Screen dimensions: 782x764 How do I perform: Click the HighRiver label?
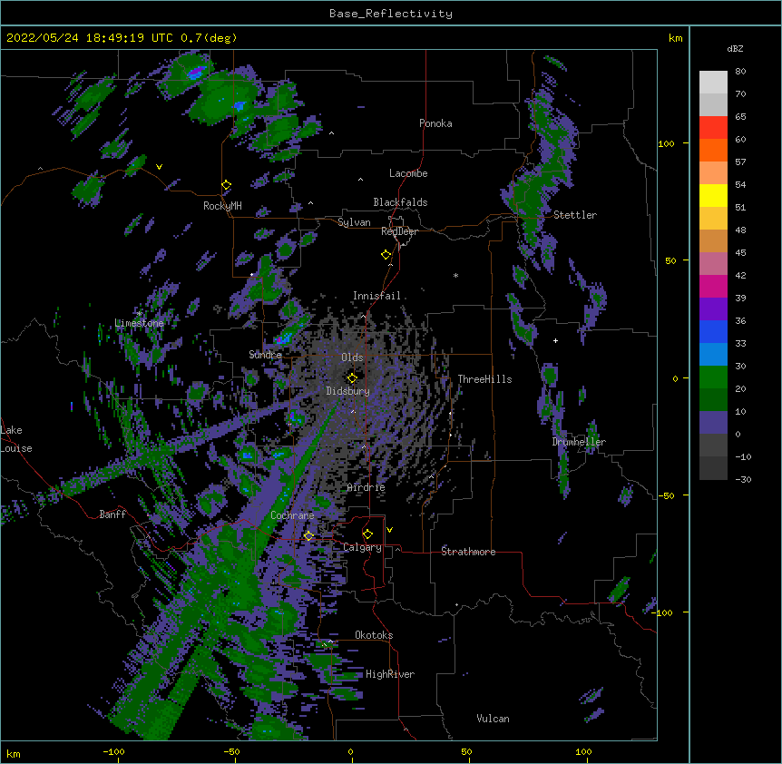pos(390,674)
